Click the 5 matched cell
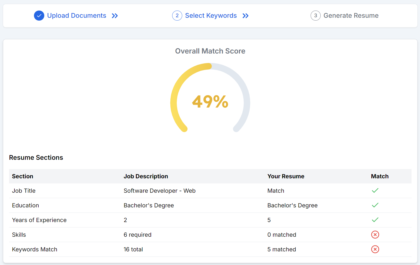 282,249
